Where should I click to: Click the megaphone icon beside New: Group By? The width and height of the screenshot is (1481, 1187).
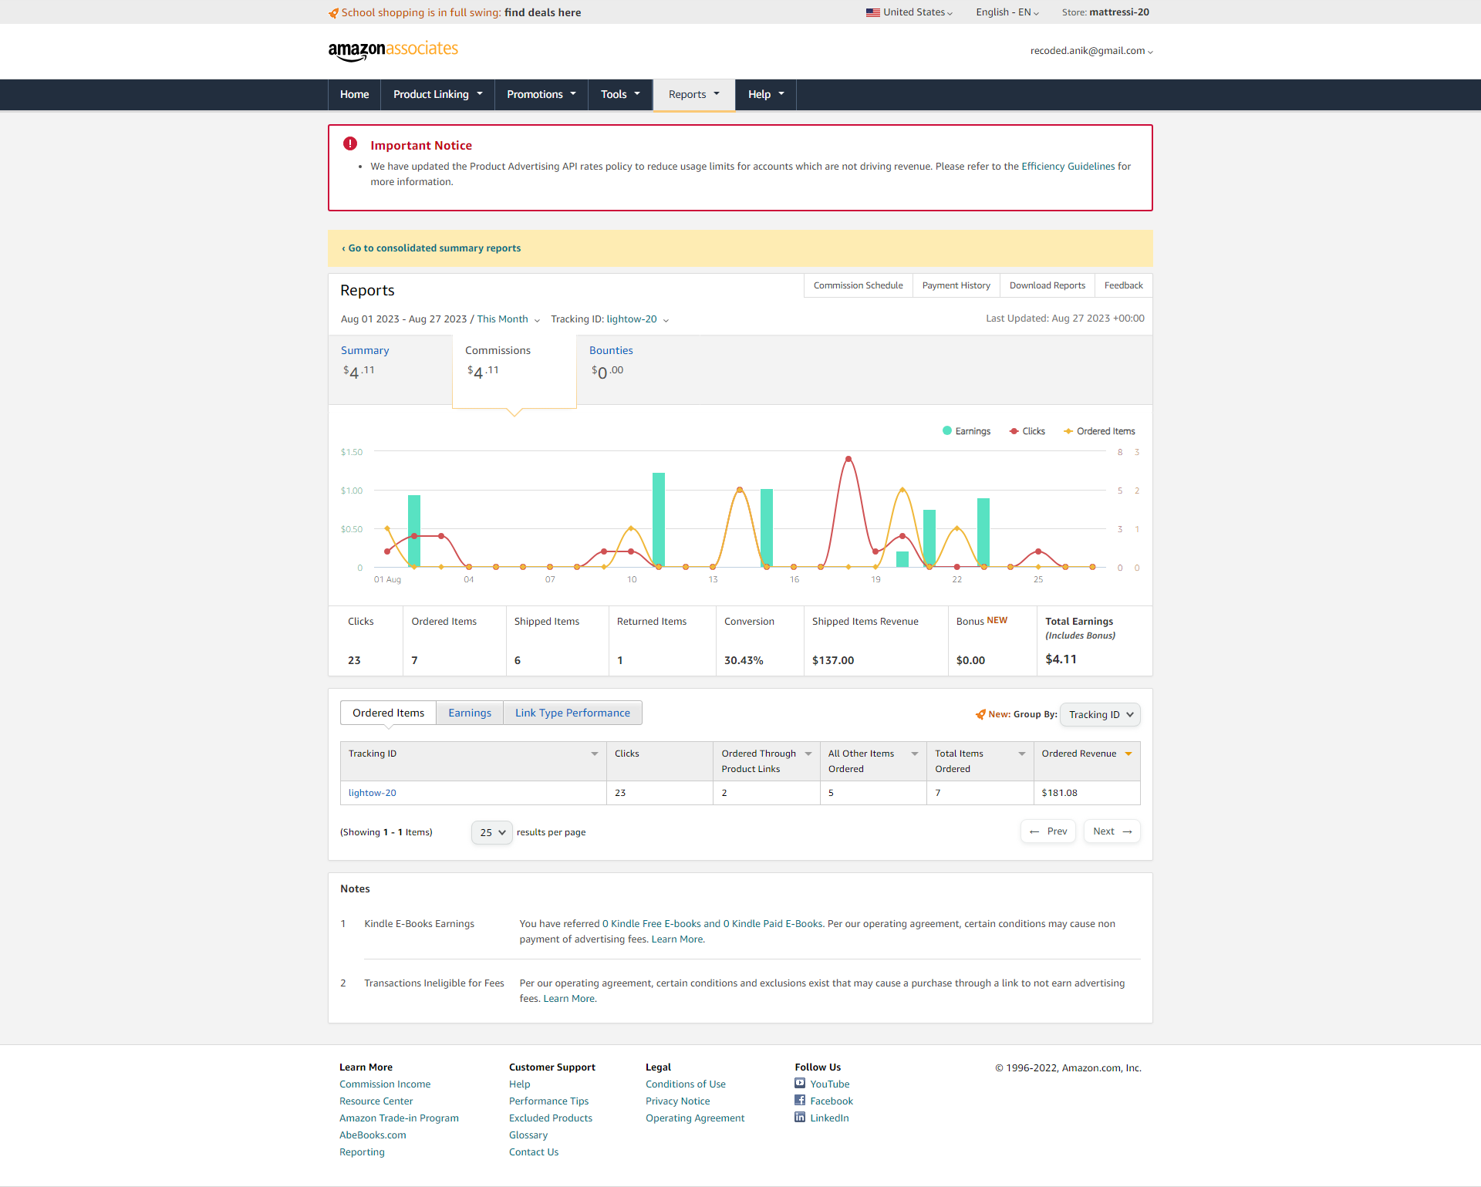click(x=980, y=714)
